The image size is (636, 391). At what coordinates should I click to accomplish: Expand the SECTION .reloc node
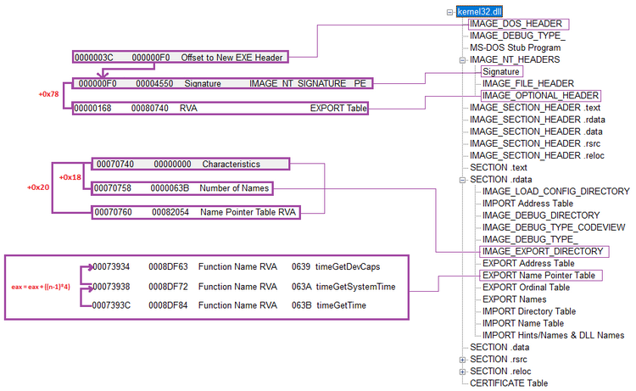point(462,371)
